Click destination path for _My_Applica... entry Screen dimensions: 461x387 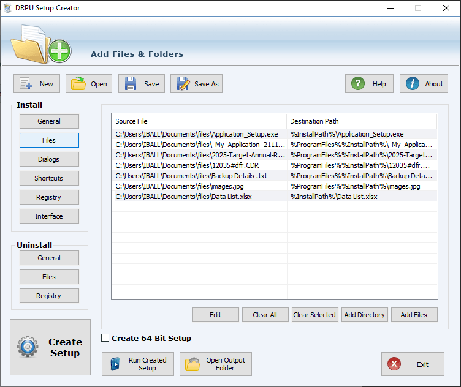point(362,145)
